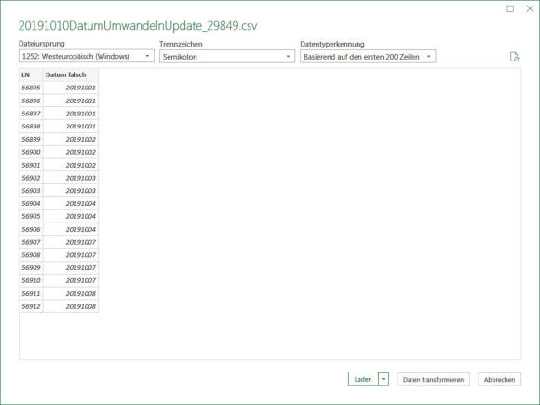Select cell with LN 56907
The height and width of the screenshot is (405, 540).
coord(31,242)
